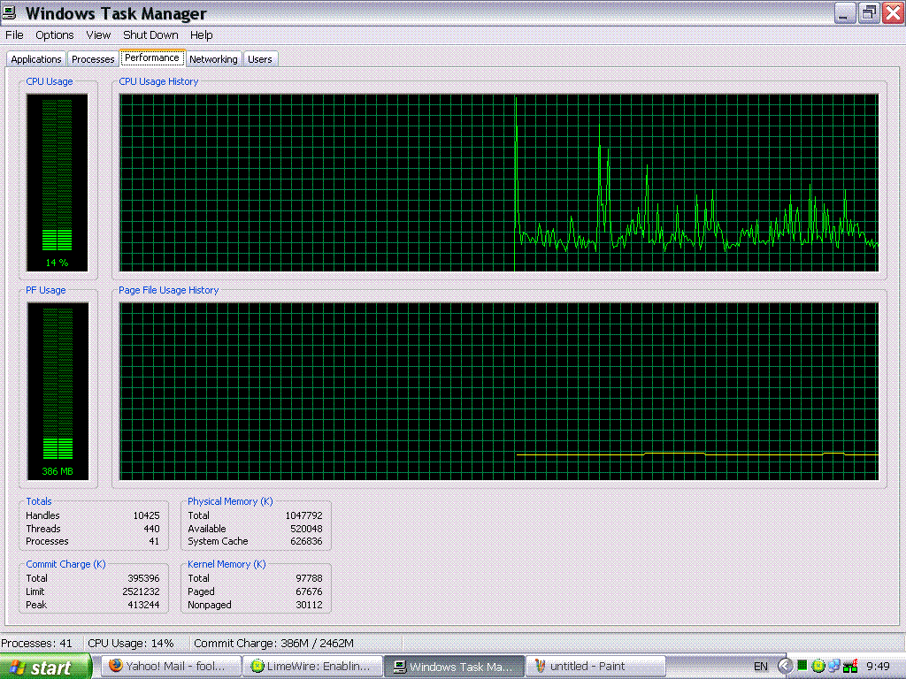906x679 pixels.
Task: Switch to the Applications tab
Action: pos(36,59)
